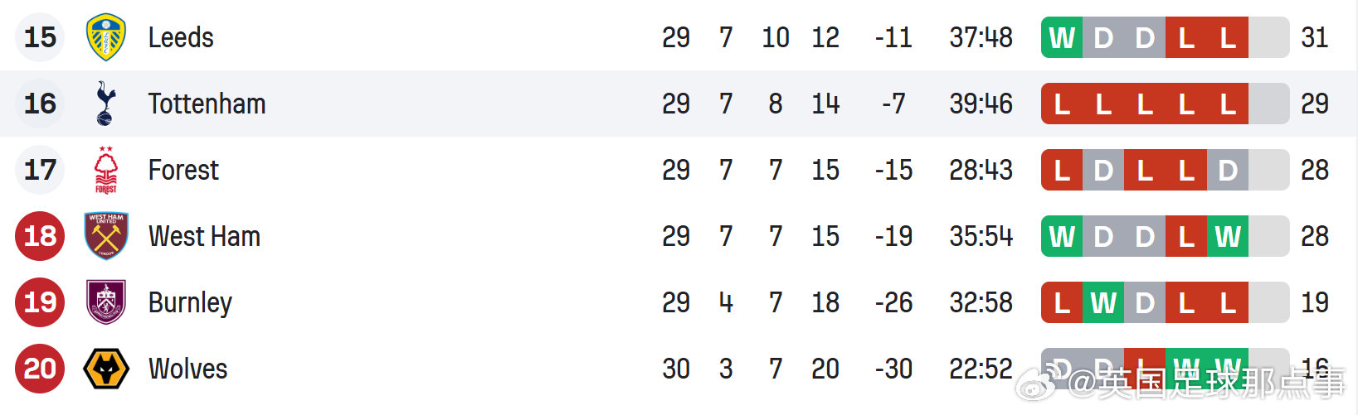Click the Leeds club crest
This screenshot has width=1358, height=415.
click(x=106, y=37)
